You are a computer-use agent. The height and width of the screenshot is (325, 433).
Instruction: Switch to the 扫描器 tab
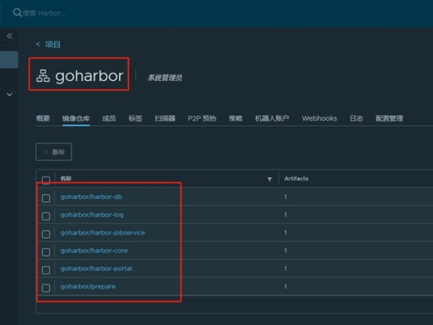coord(165,118)
